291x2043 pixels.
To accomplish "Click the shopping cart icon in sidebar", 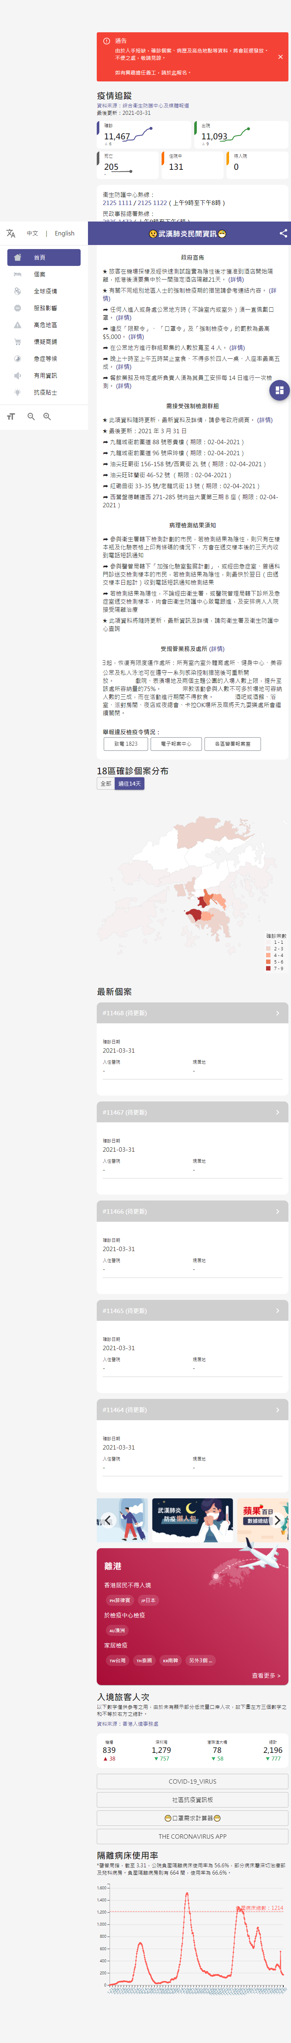I will click(x=18, y=342).
